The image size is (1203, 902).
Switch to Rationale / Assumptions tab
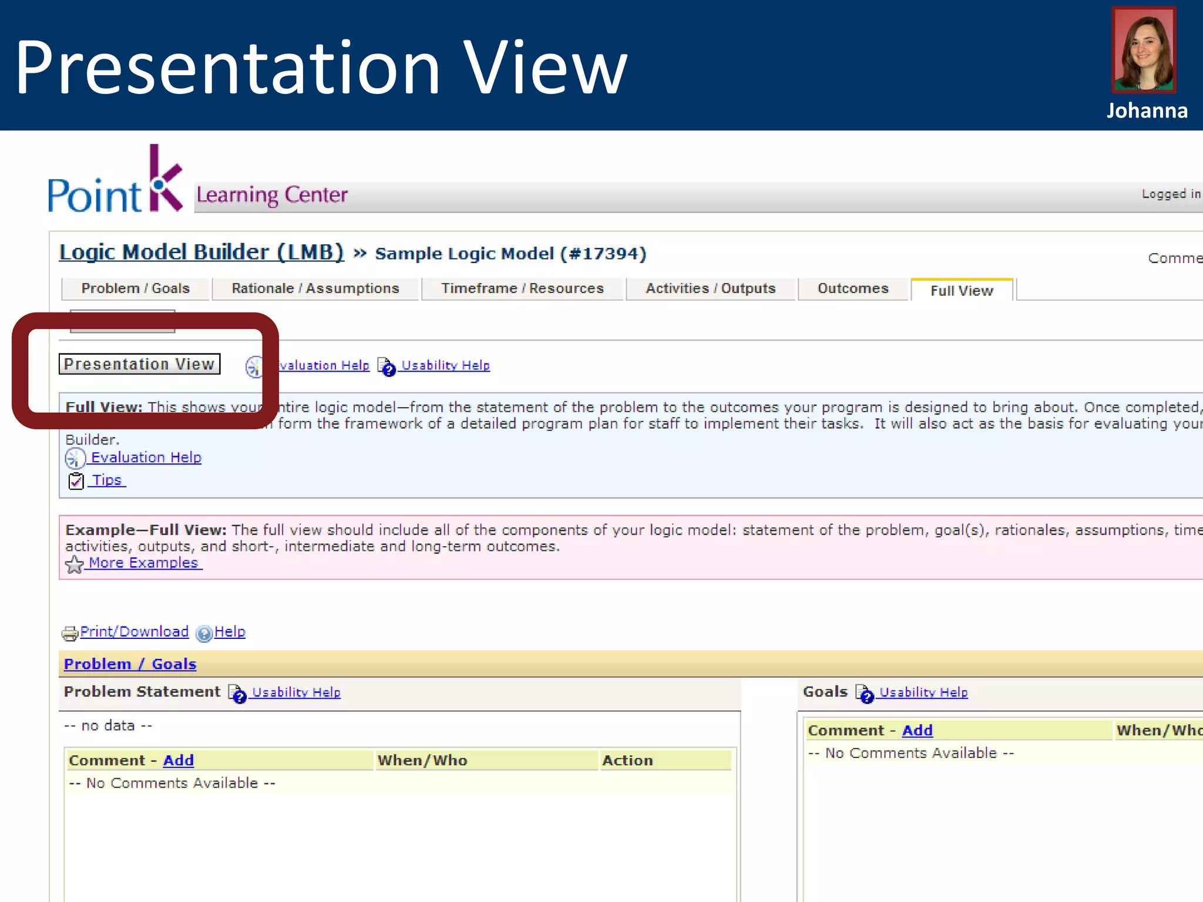tap(315, 288)
